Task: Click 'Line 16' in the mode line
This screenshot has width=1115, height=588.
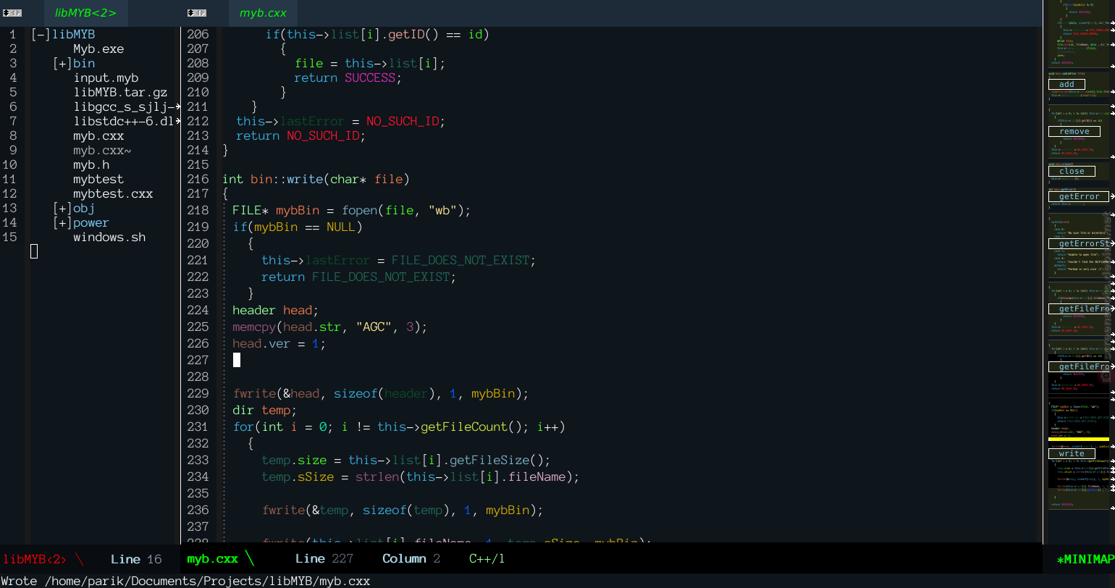Action: (x=136, y=558)
